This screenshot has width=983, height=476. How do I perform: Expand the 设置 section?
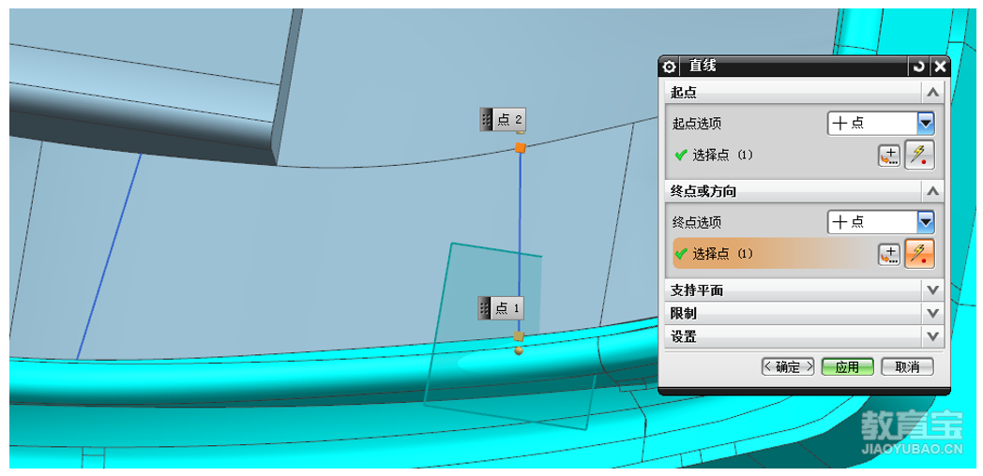933,337
